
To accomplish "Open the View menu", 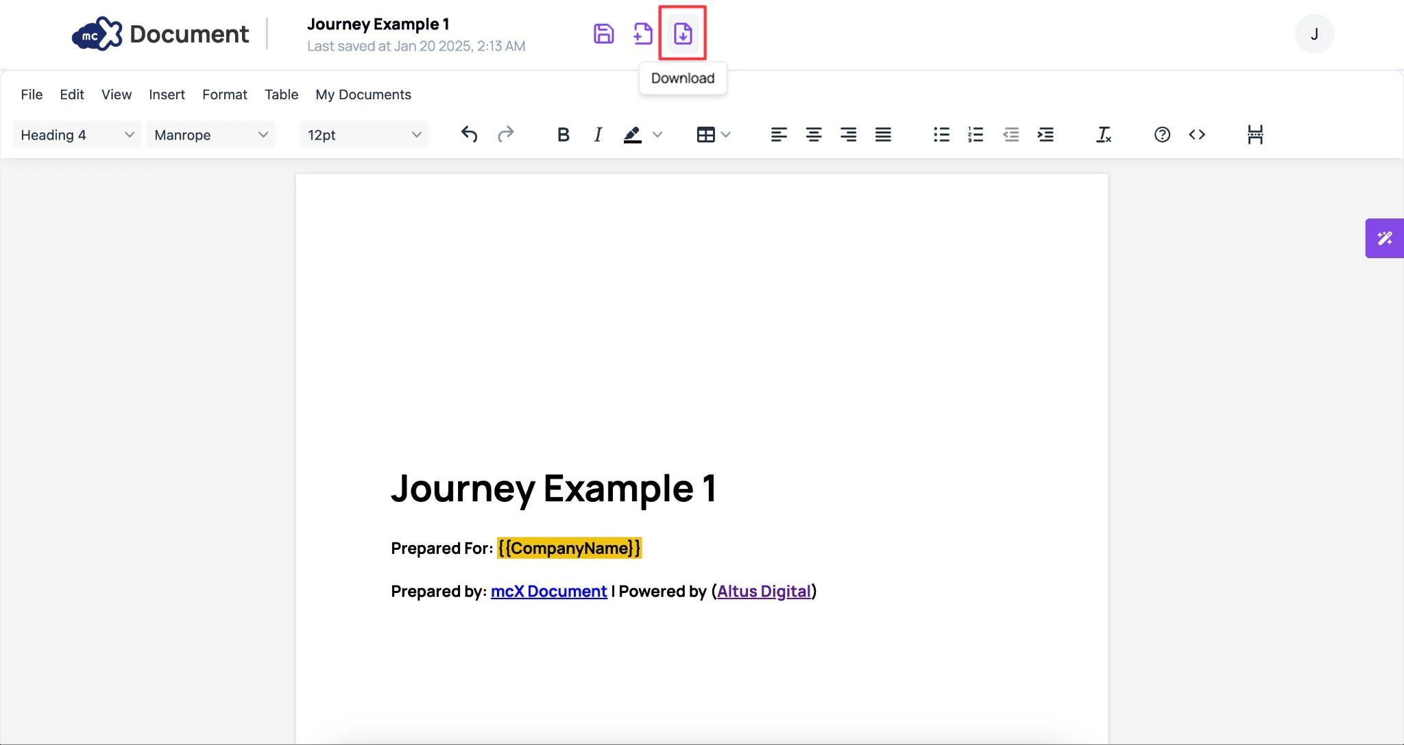I will 117,94.
